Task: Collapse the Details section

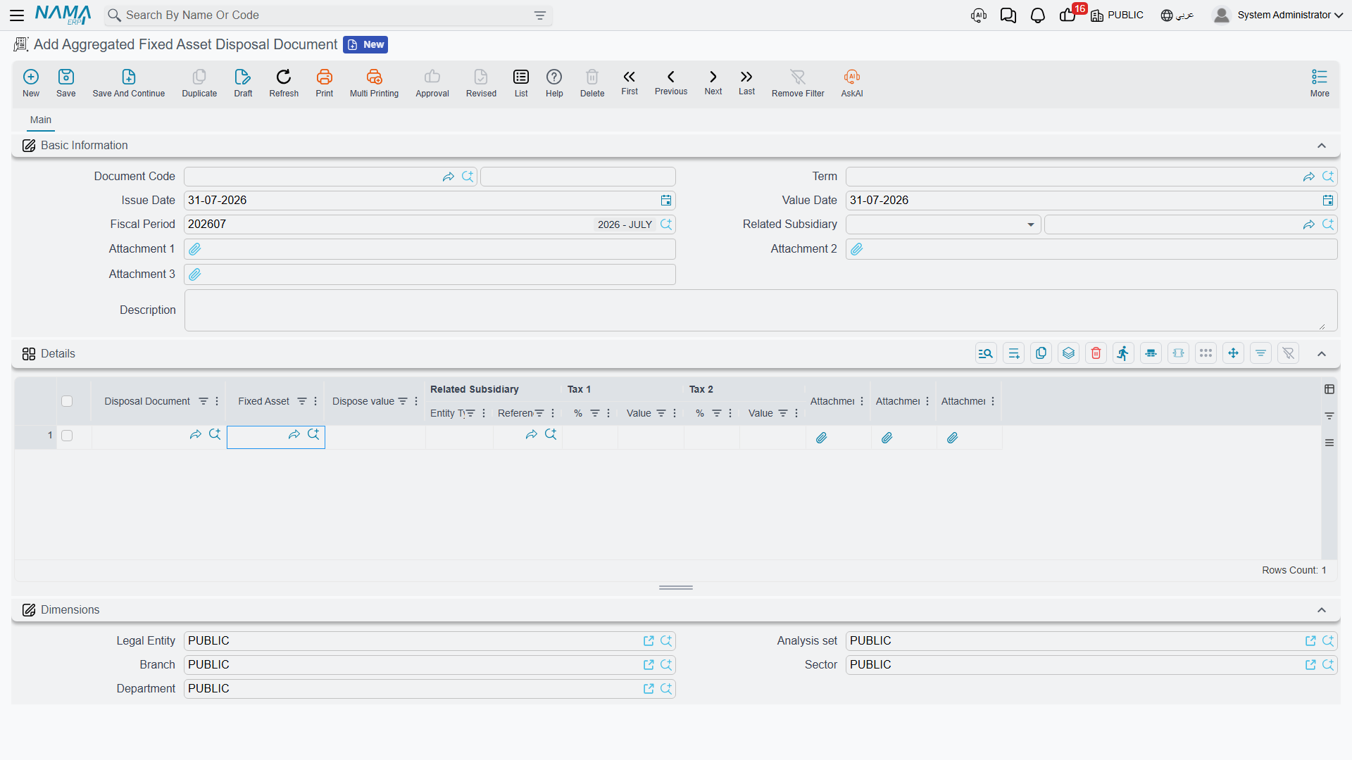Action: (1322, 354)
